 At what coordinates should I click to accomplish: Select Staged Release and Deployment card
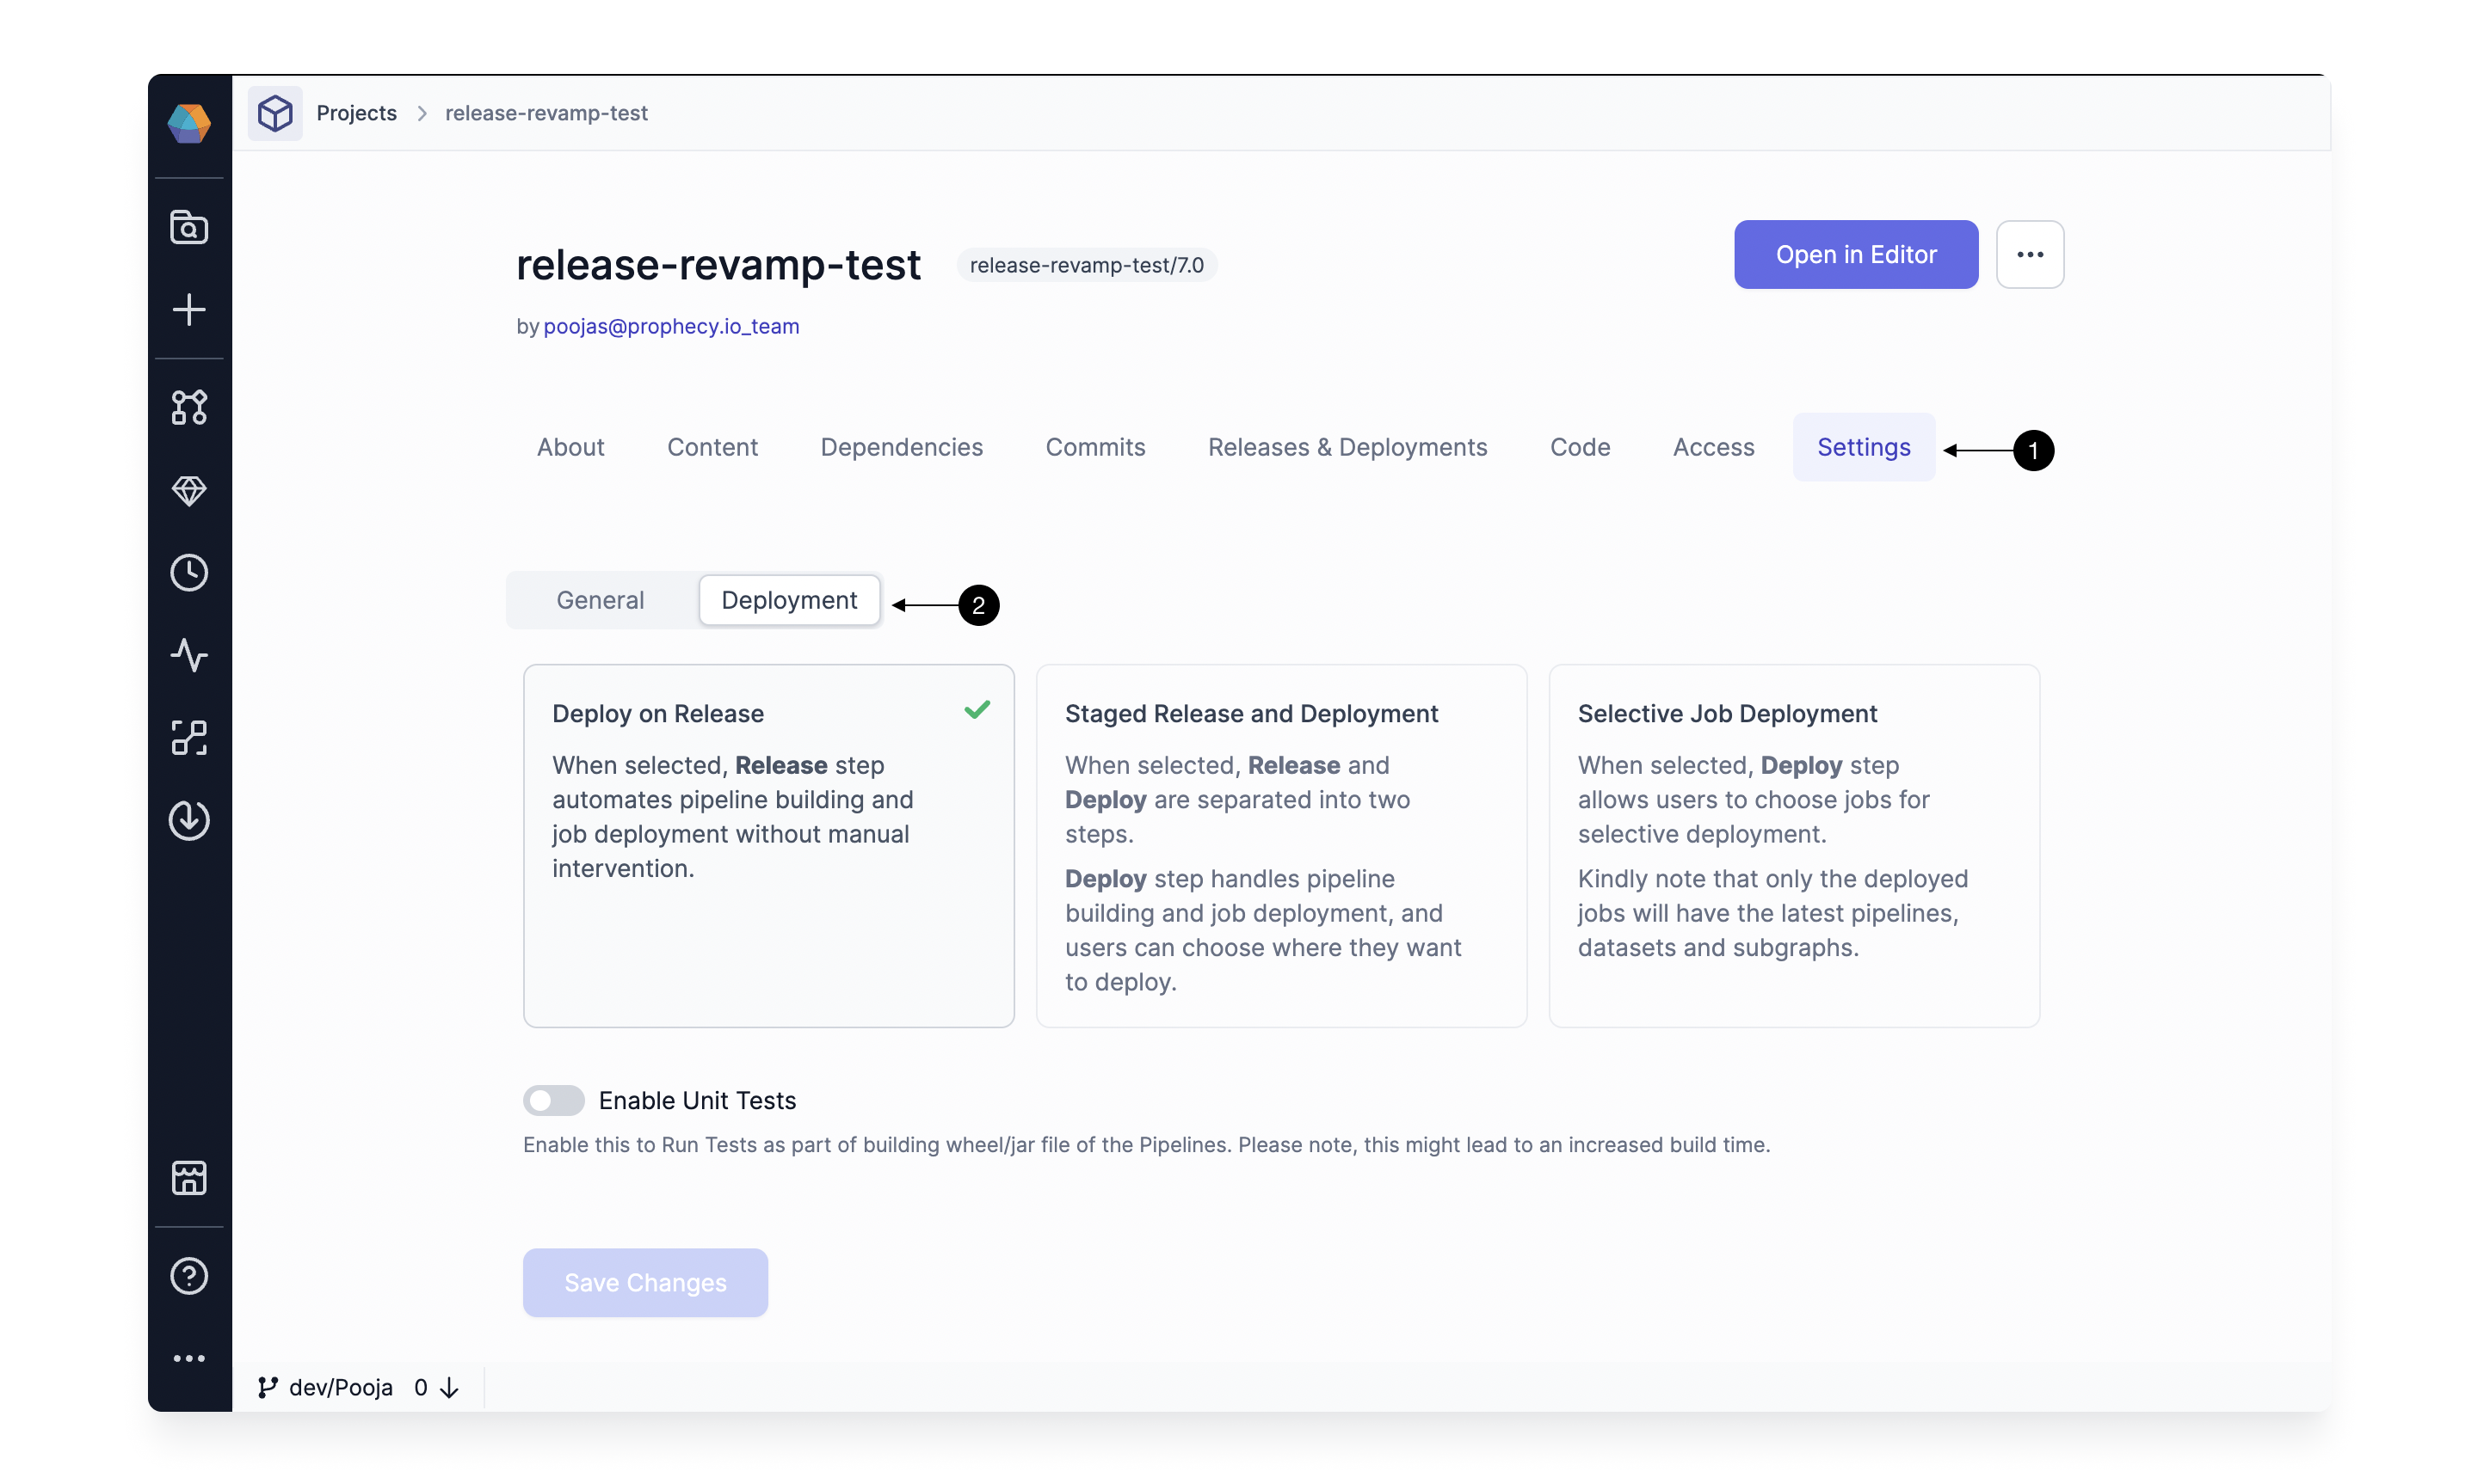pos(1280,845)
